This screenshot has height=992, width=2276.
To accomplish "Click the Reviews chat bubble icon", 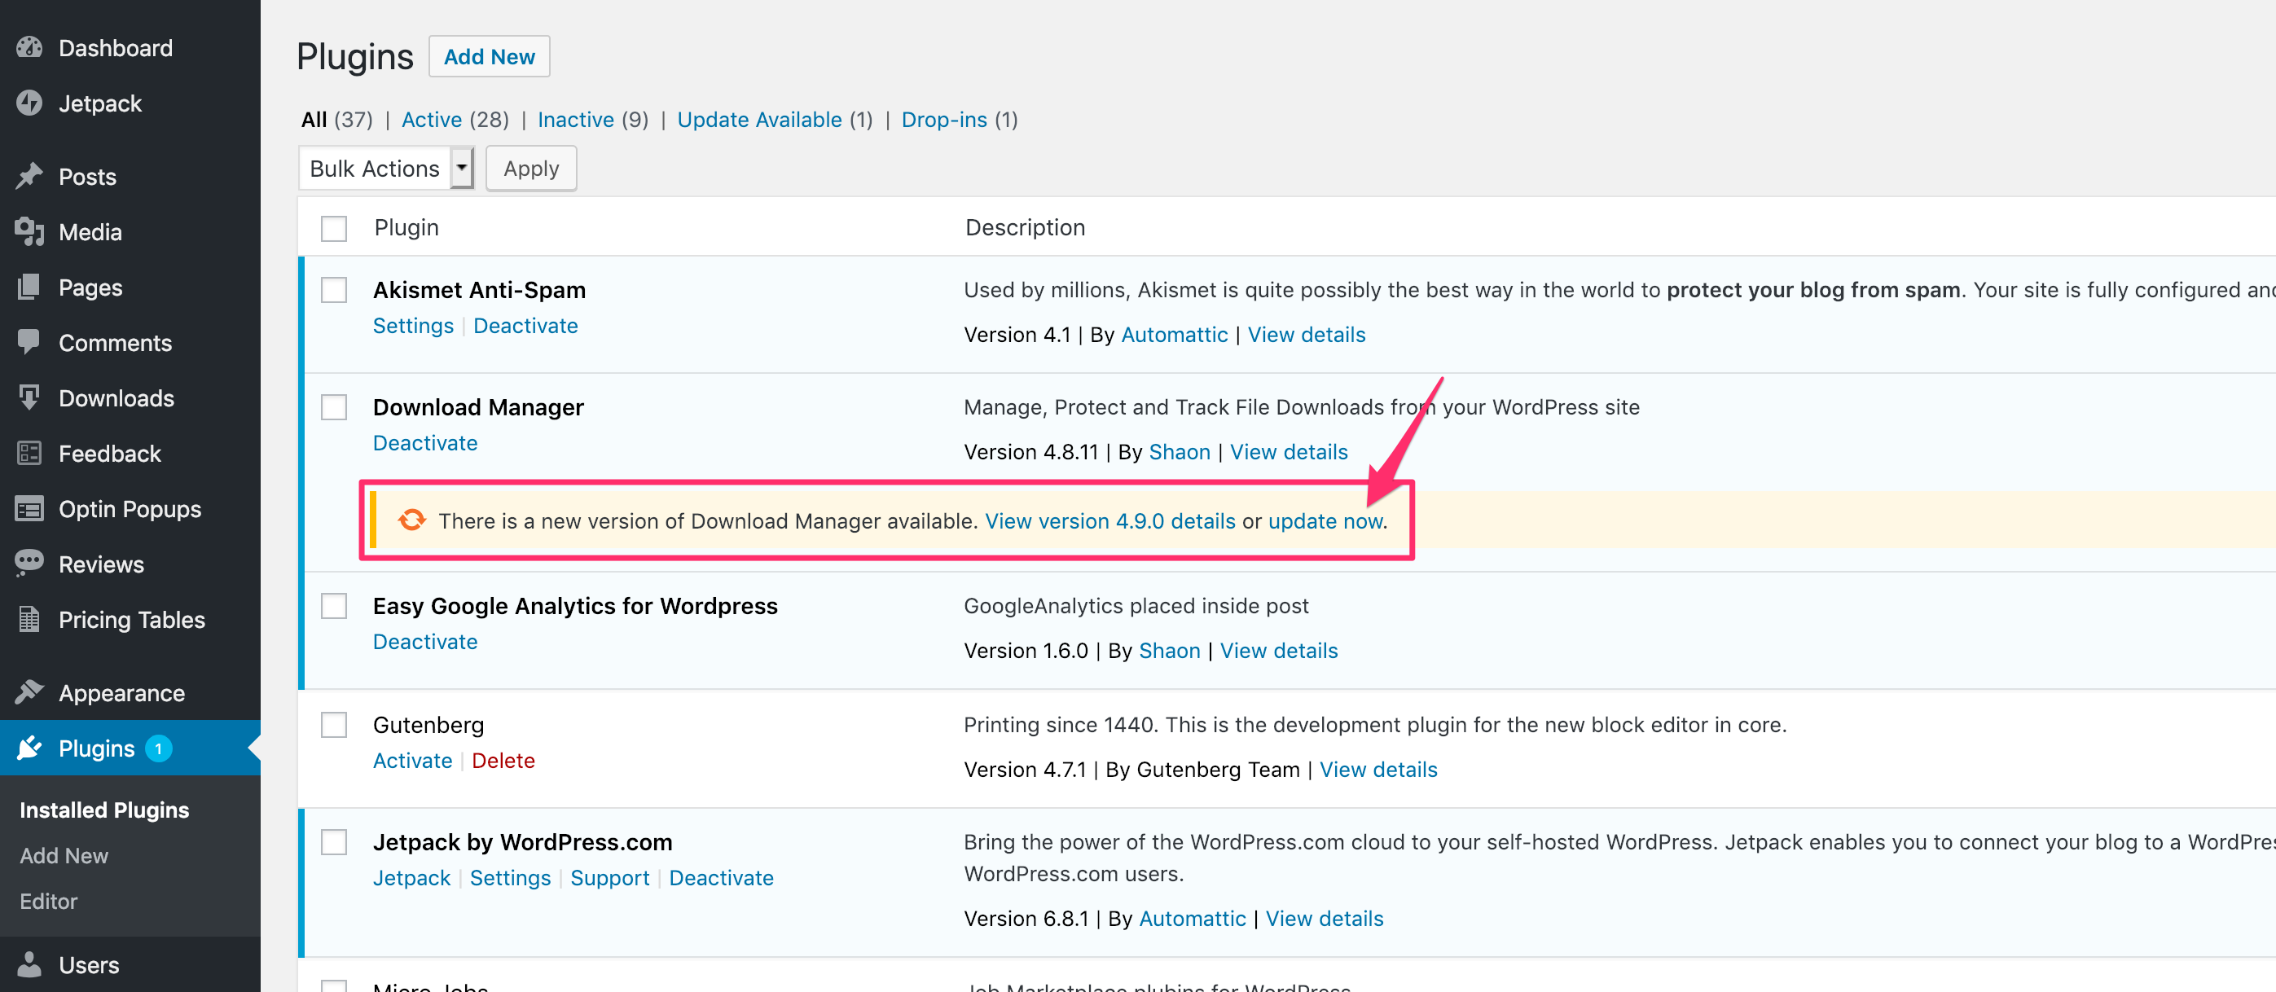I will click(29, 564).
